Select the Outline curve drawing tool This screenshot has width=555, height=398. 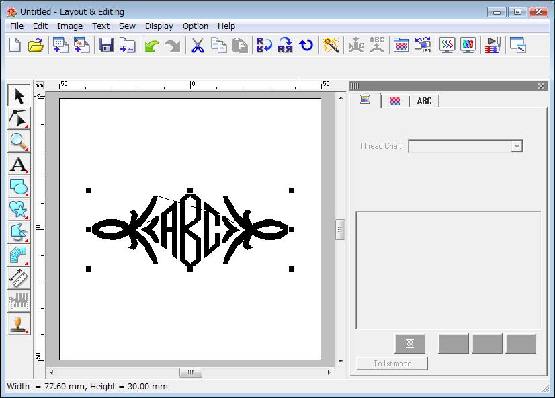point(19,232)
